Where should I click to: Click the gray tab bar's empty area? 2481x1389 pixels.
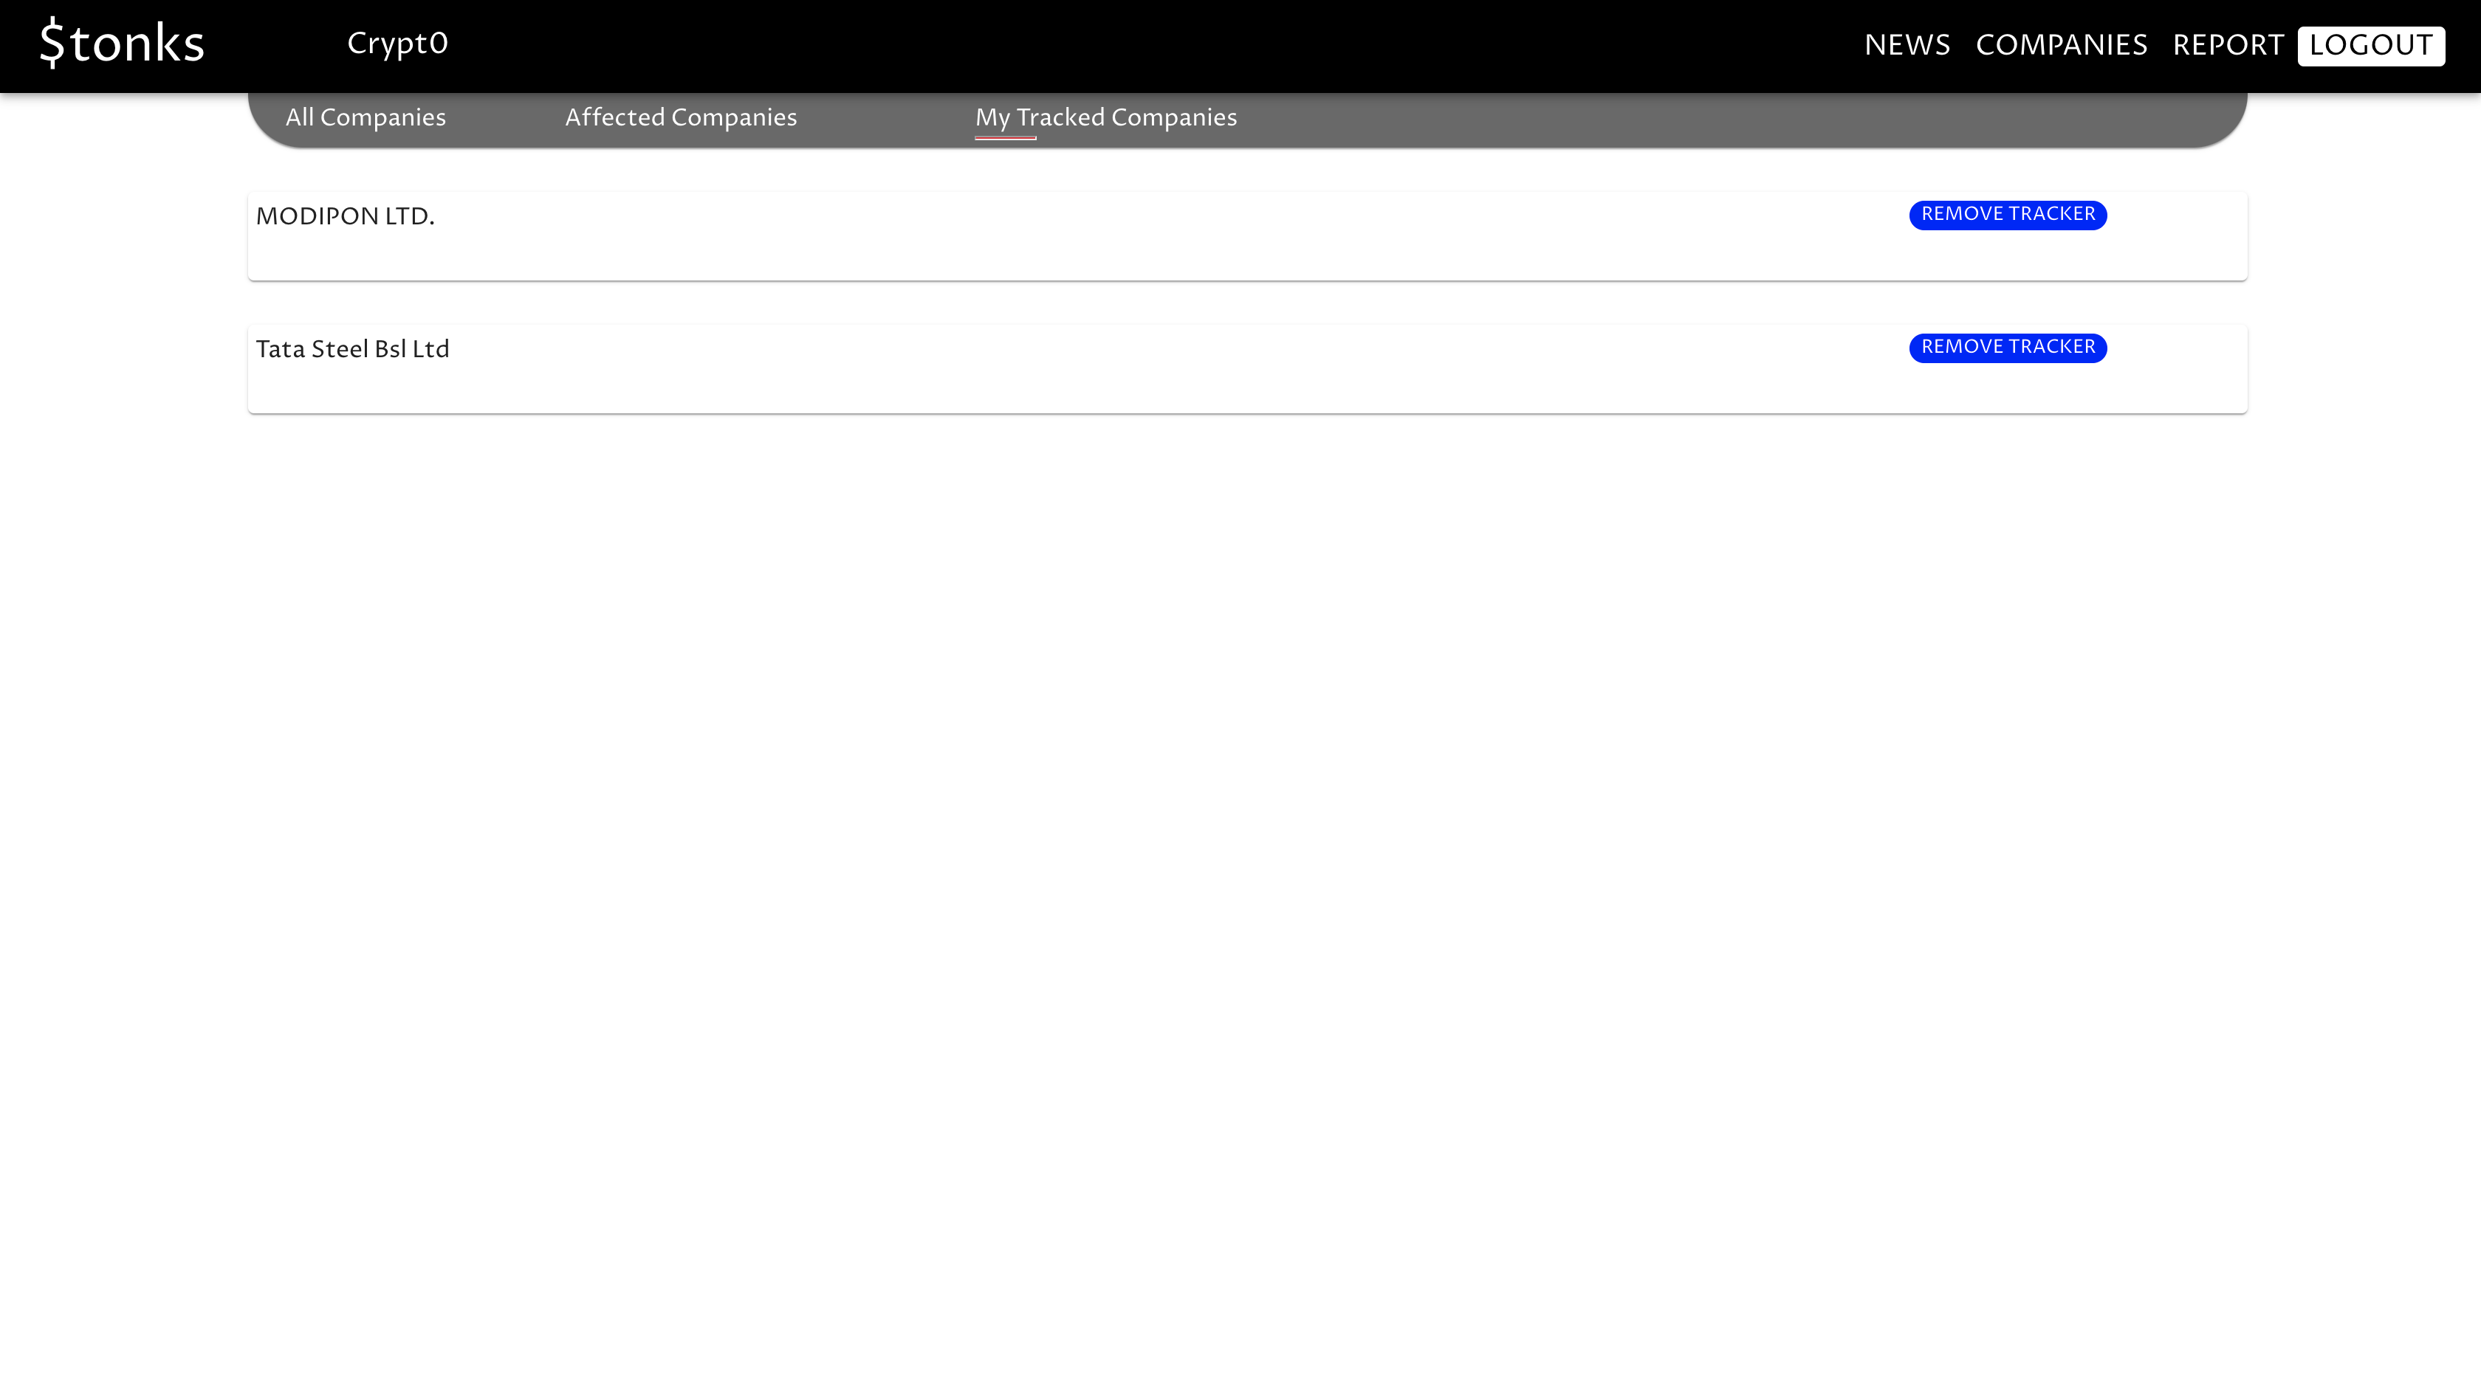pyautogui.click(x=1734, y=120)
